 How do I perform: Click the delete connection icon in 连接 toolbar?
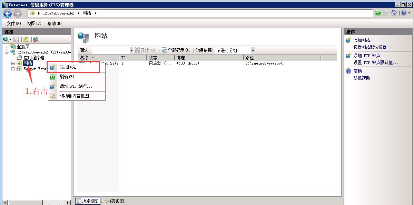[36, 39]
